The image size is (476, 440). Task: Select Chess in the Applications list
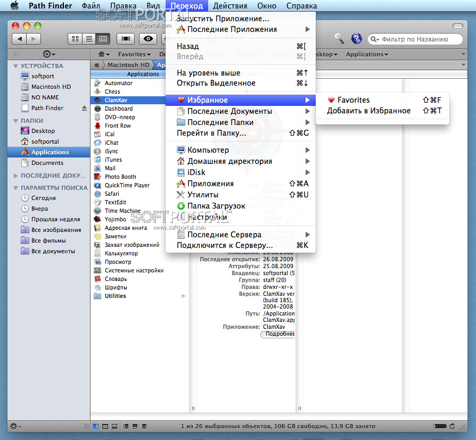(128, 92)
